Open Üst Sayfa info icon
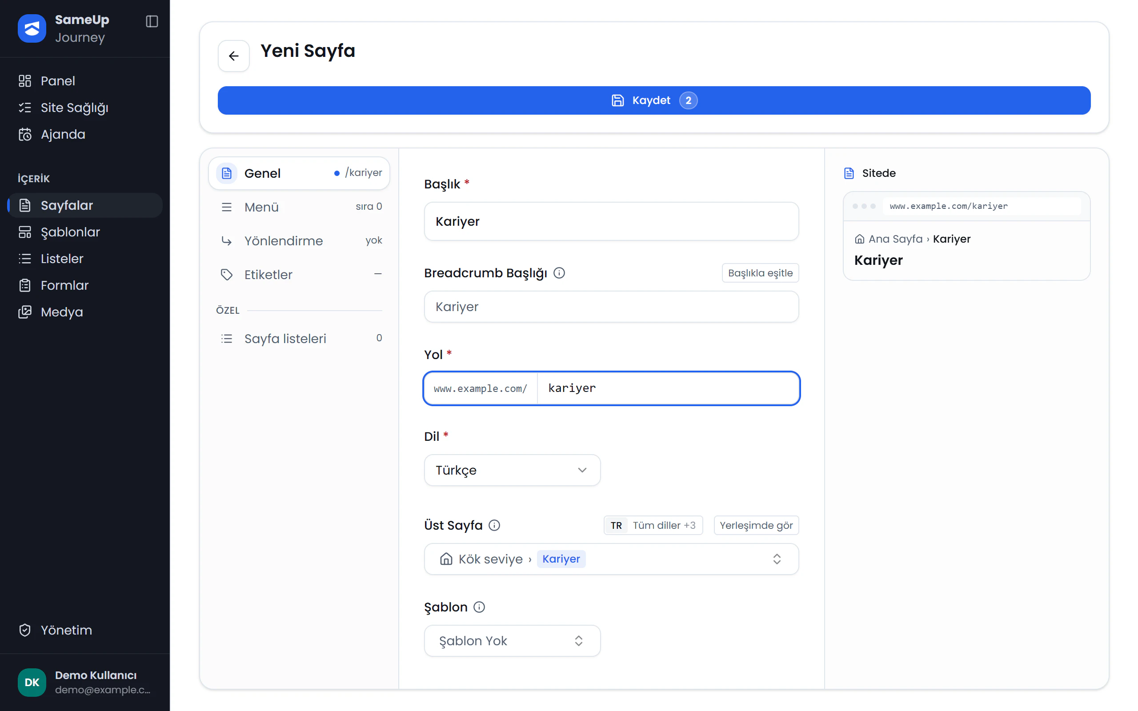Viewport: 1138px width, 711px height. pos(494,525)
